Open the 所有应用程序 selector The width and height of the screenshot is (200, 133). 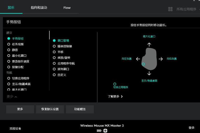186,9
